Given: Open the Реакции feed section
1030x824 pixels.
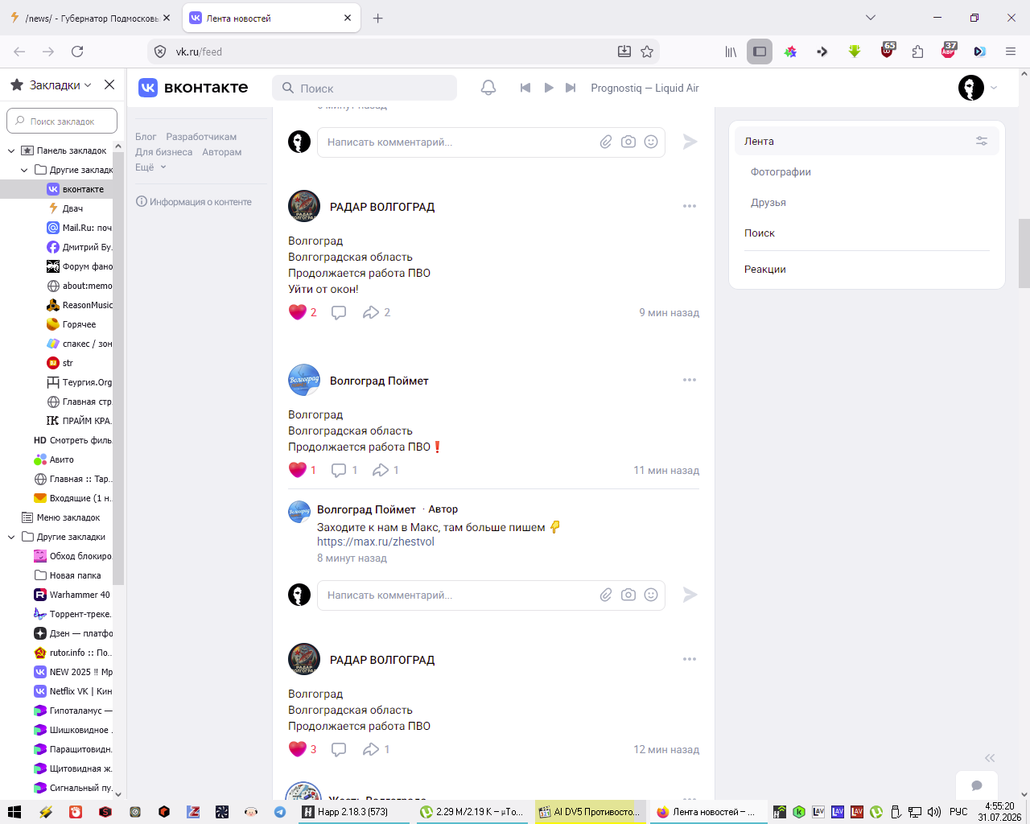Looking at the screenshot, I should tap(765, 270).
